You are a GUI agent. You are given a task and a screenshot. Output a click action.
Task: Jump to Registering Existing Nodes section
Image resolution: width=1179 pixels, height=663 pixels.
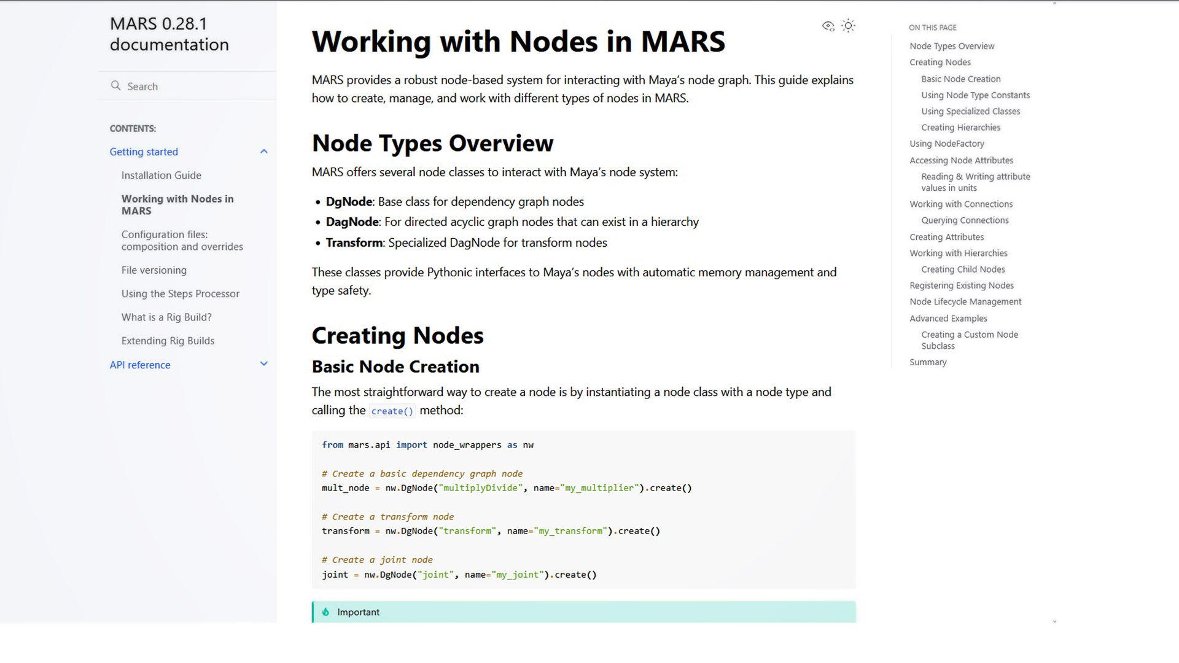[x=962, y=285]
